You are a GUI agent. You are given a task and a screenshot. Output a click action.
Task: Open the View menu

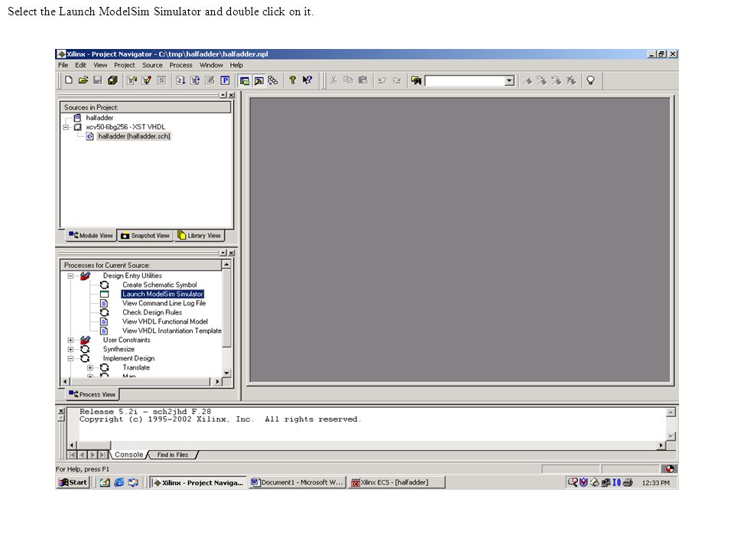pos(100,65)
